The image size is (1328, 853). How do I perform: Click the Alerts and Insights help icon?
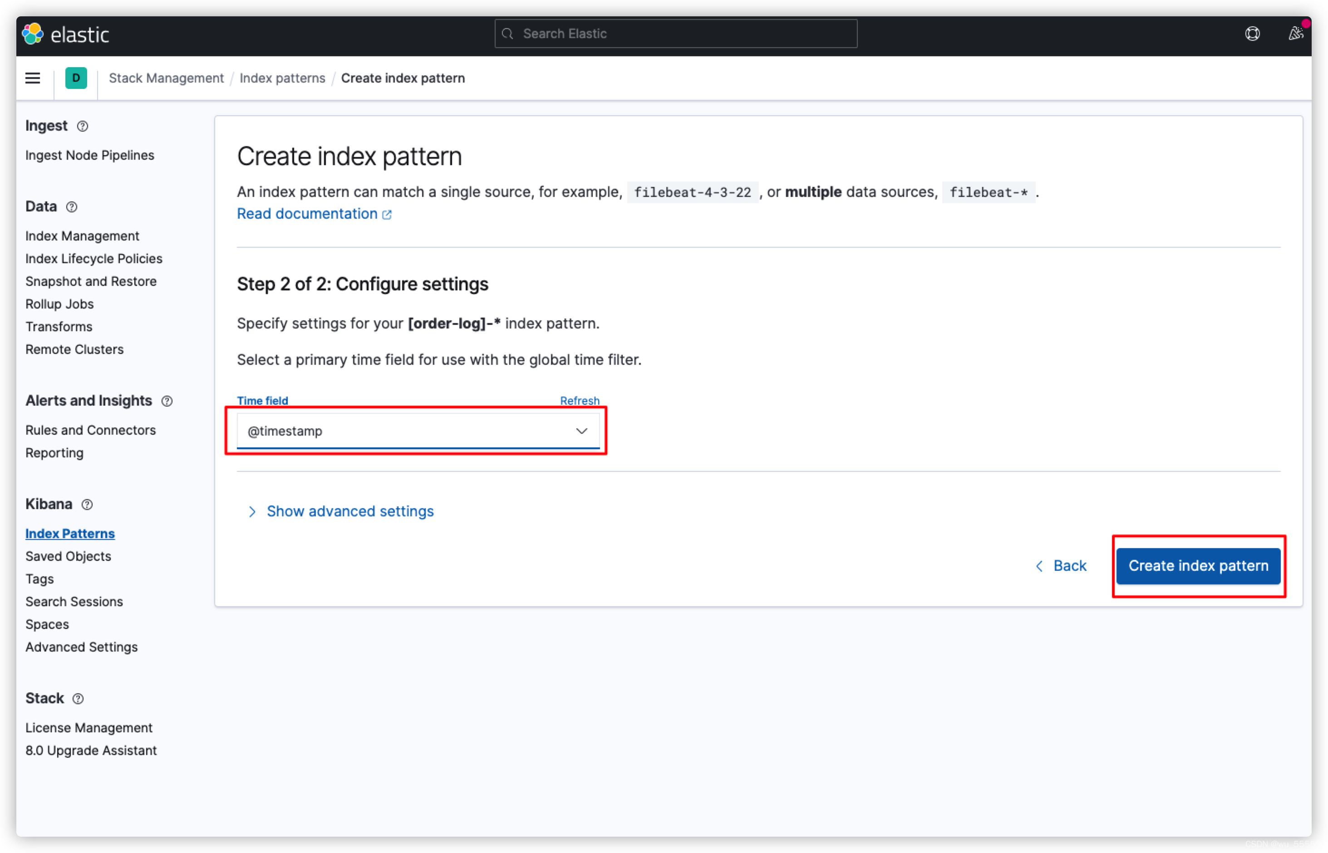(x=167, y=401)
